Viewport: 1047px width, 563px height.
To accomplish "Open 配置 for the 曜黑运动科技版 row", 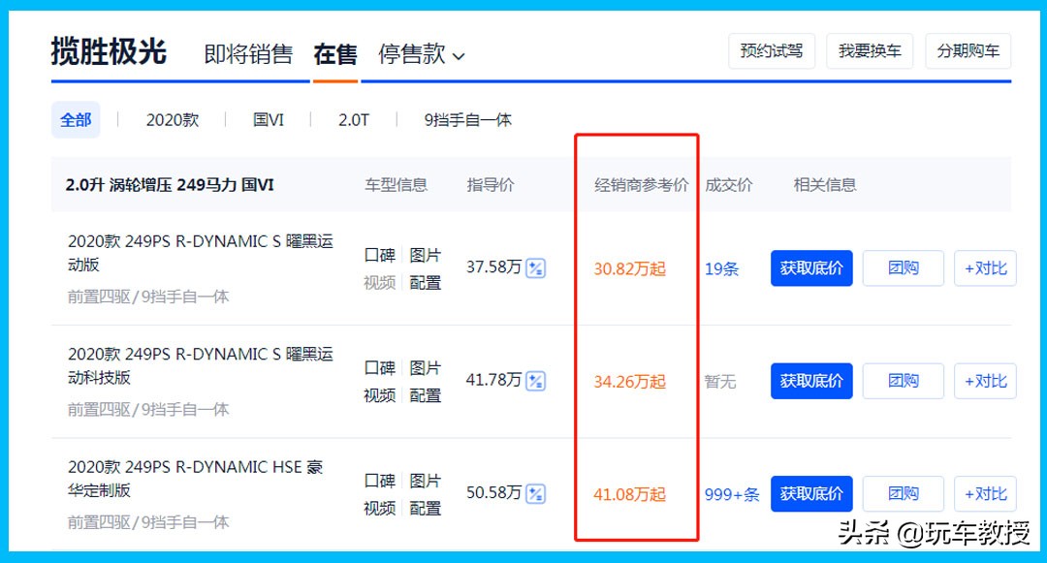I will (x=426, y=395).
